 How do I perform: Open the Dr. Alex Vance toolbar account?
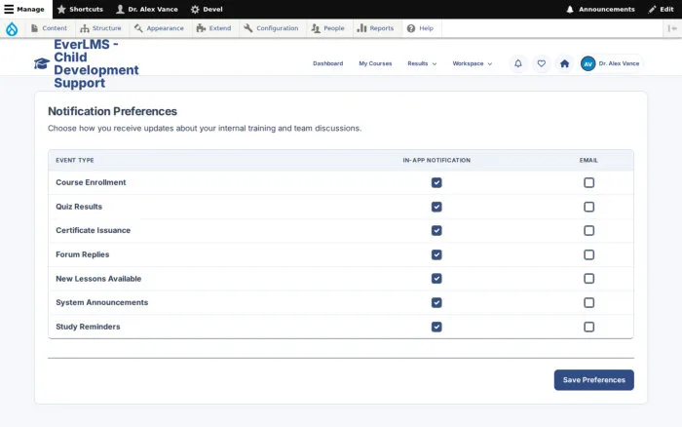point(147,9)
